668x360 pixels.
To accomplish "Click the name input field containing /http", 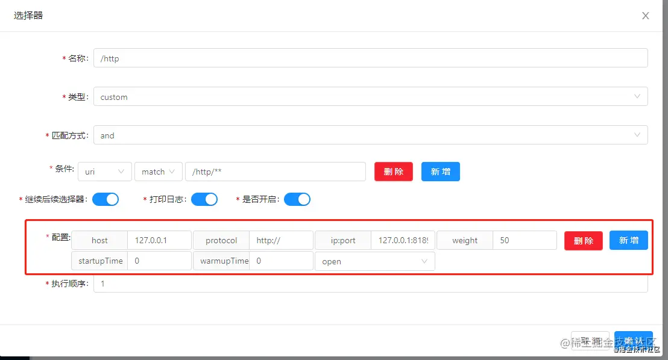I will click(x=371, y=58).
